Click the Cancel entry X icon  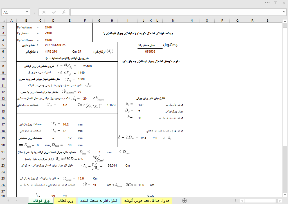(x=44, y=12)
